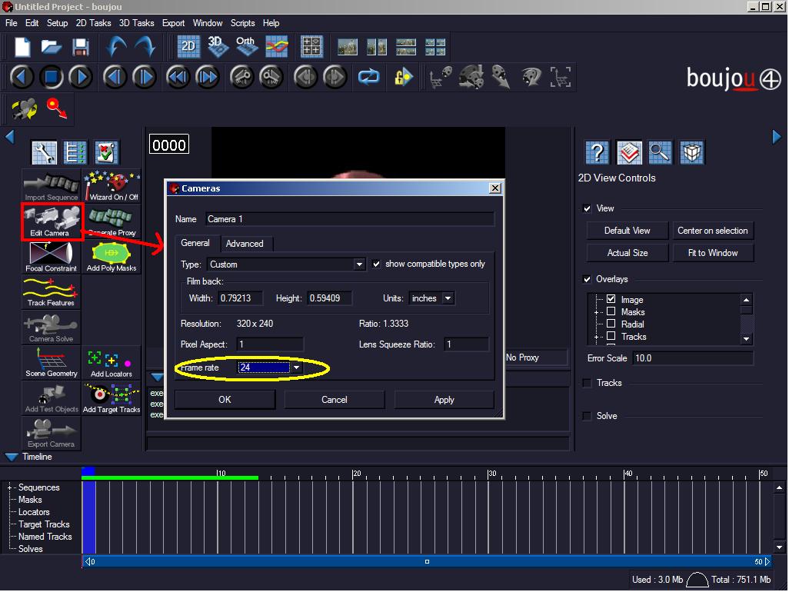Image resolution: width=789 pixels, height=592 pixels.
Task: Open the wrench toolbox icon
Action: 45,153
